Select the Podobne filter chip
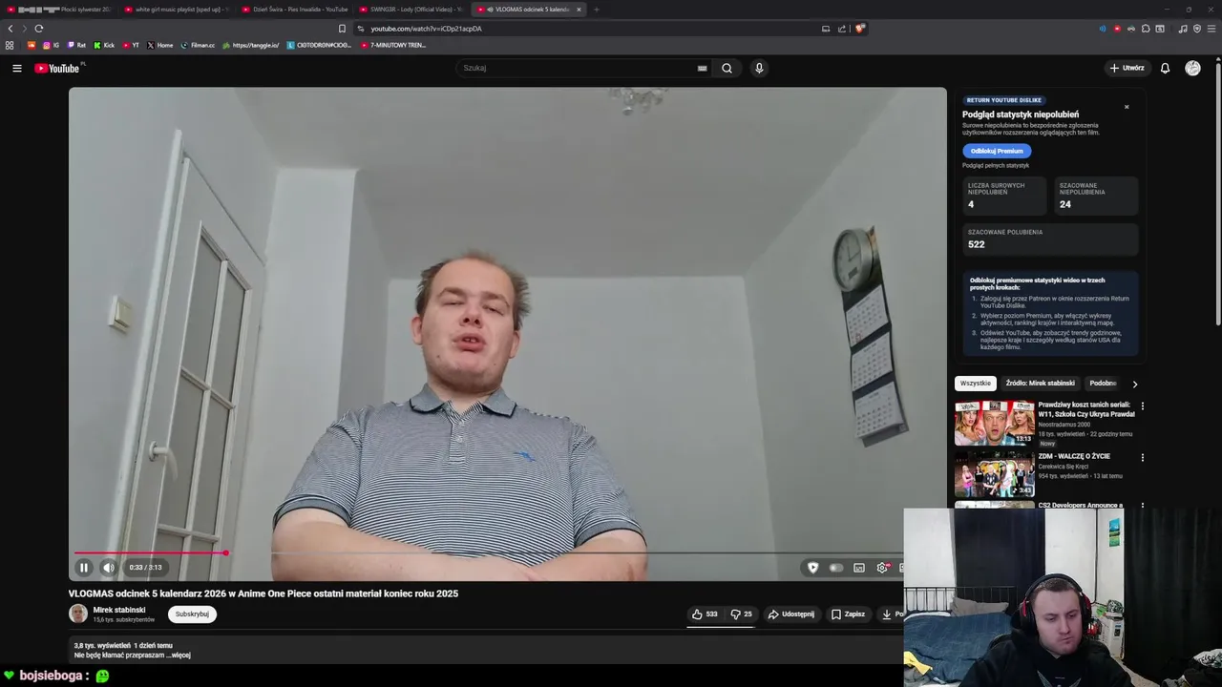The width and height of the screenshot is (1222, 687). pyautogui.click(x=1103, y=384)
